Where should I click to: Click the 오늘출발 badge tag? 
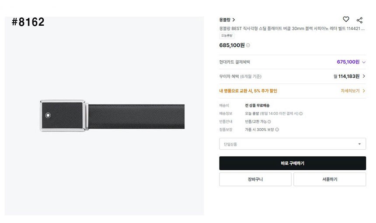(x=227, y=36)
